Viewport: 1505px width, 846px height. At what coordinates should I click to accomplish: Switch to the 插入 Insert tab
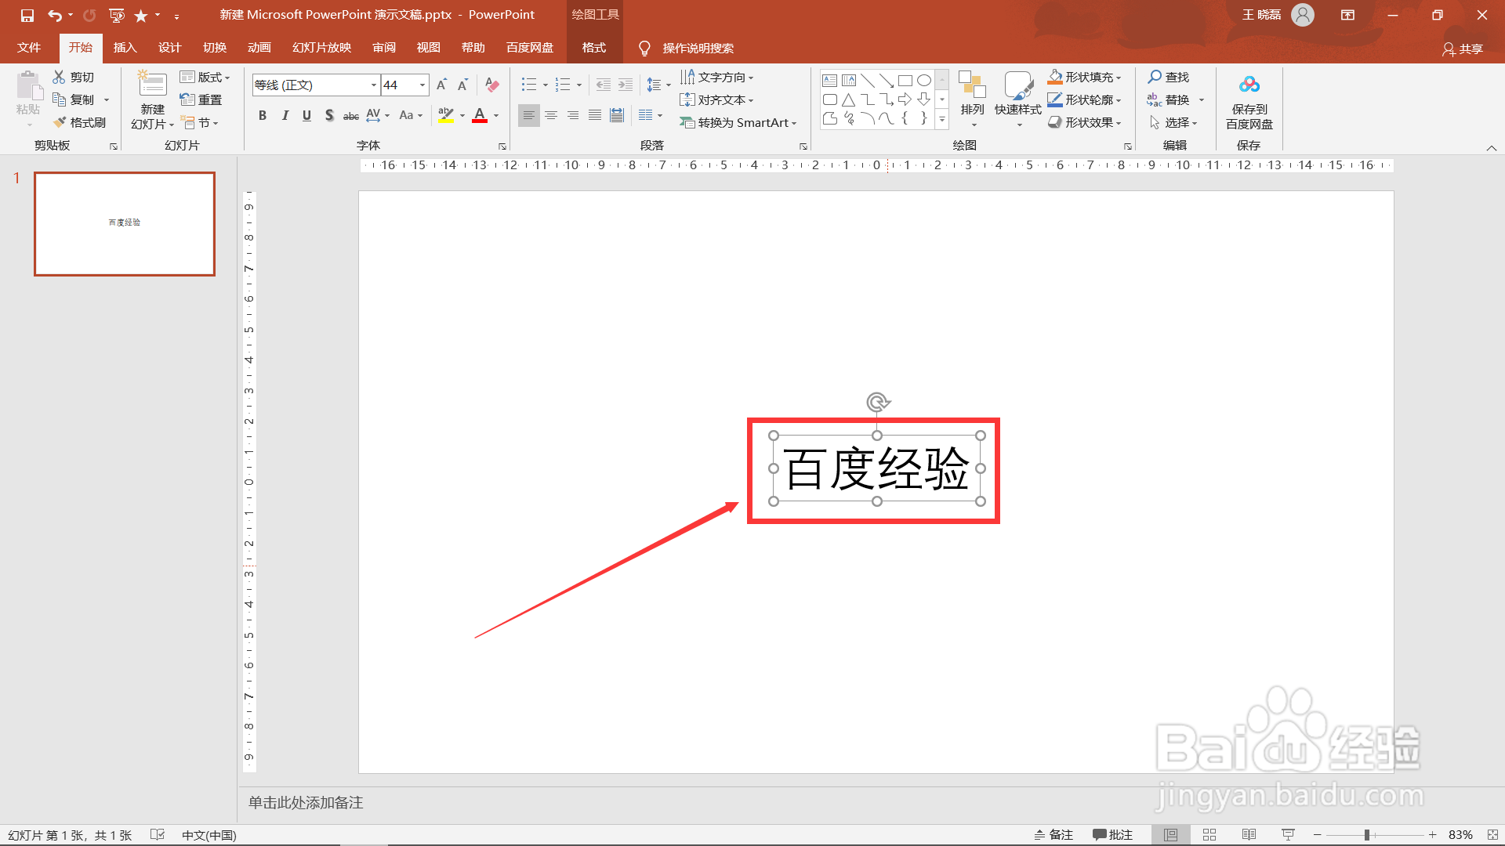click(x=125, y=48)
